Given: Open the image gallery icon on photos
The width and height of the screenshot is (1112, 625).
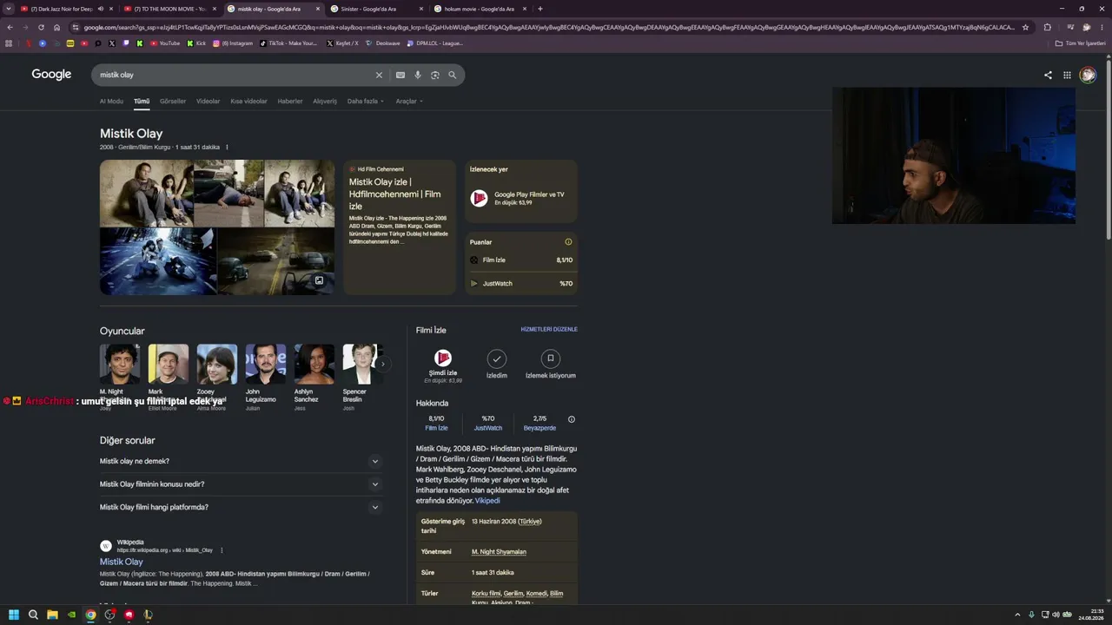Looking at the screenshot, I should (x=319, y=280).
